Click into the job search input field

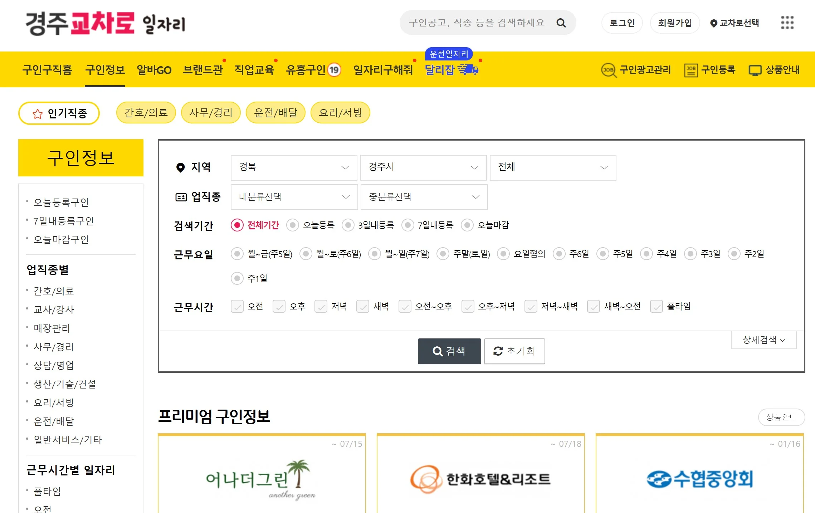[x=477, y=23]
